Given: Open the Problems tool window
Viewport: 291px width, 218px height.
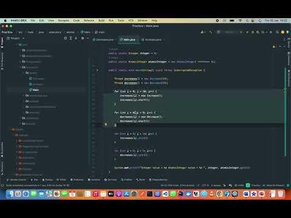Looking at the screenshot, I should point(77,180).
